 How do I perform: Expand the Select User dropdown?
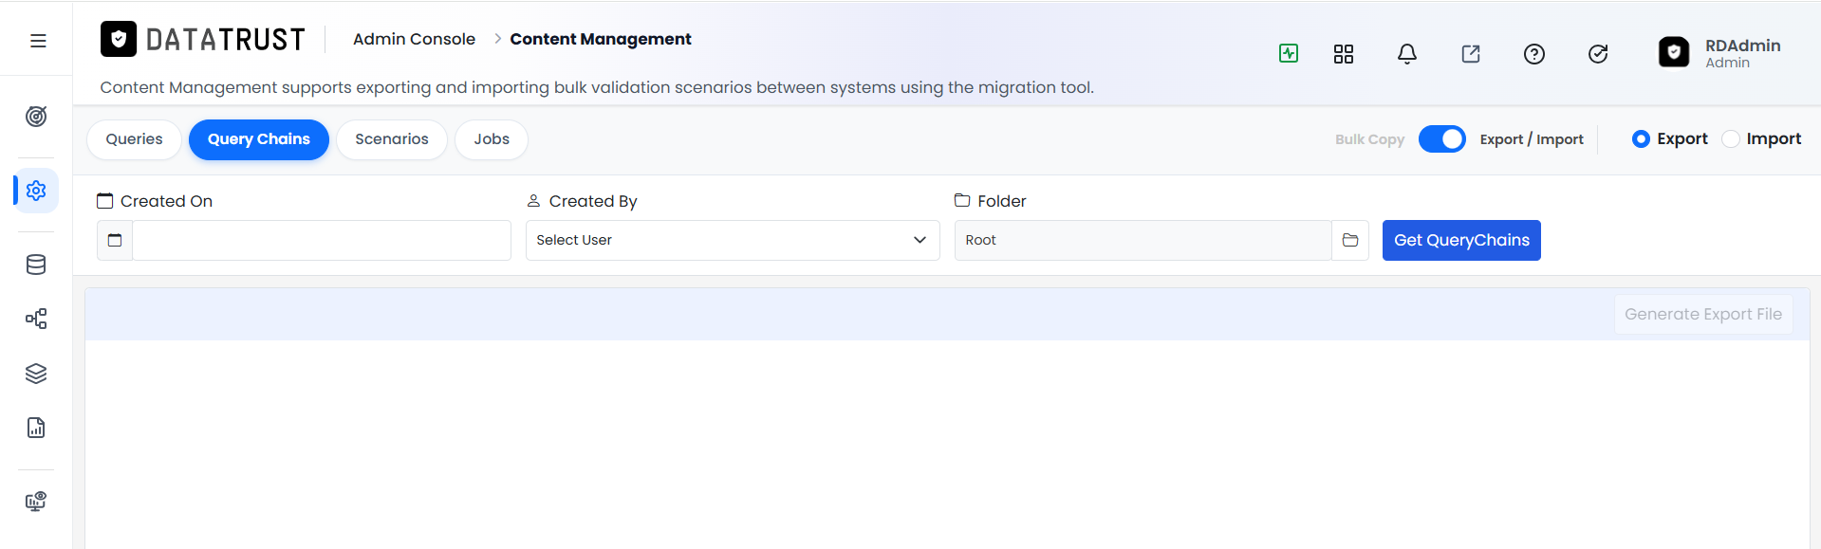733,241
